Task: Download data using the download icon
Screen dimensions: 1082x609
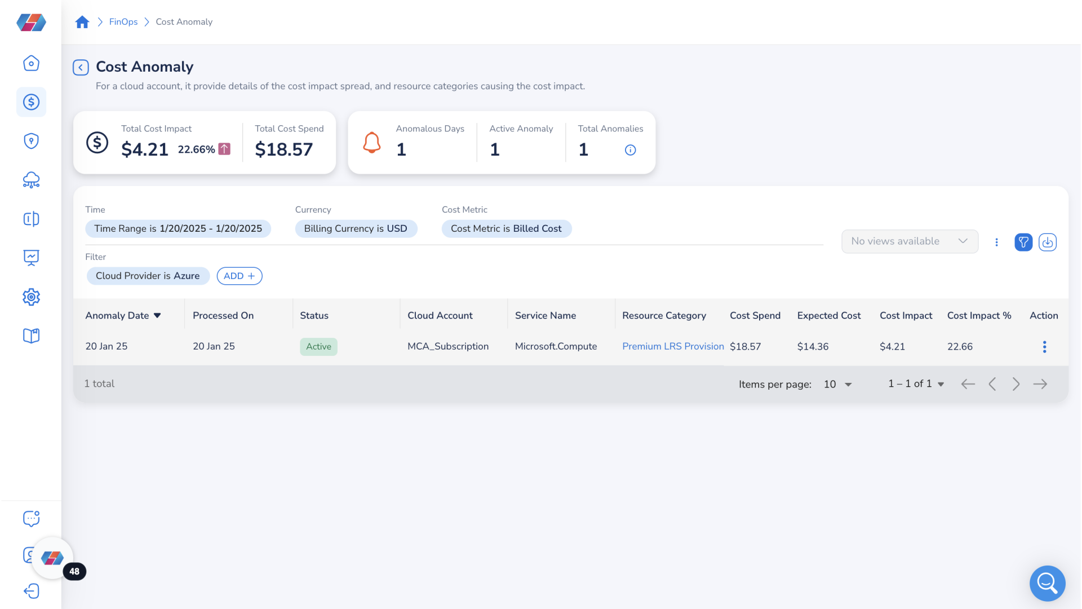Action: point(1048,242)
